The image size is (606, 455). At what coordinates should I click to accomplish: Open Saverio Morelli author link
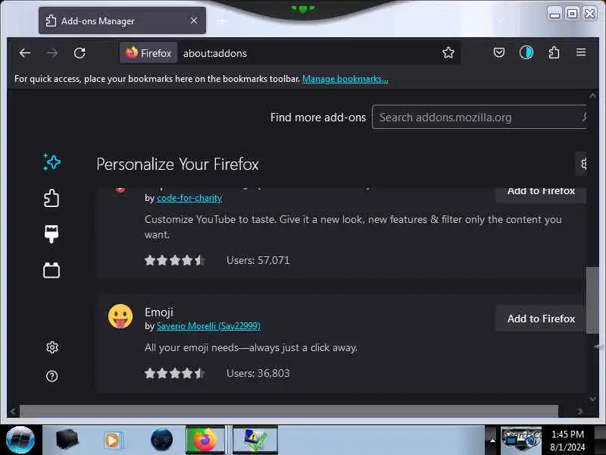pyautogui.click(x=208, y=326)
